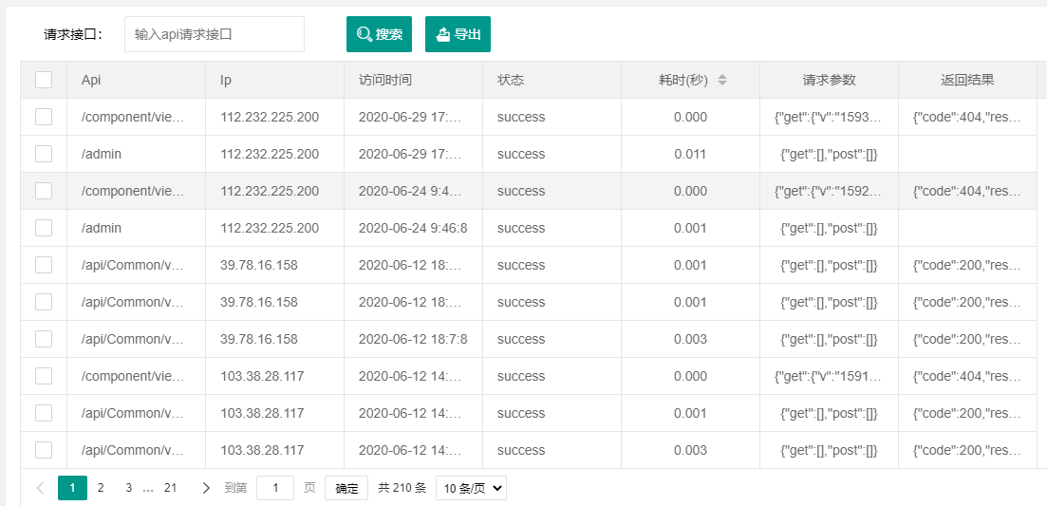Click the 导出 export button
Viewport: 1047px width, 506px height.
[x=458, y=34]
